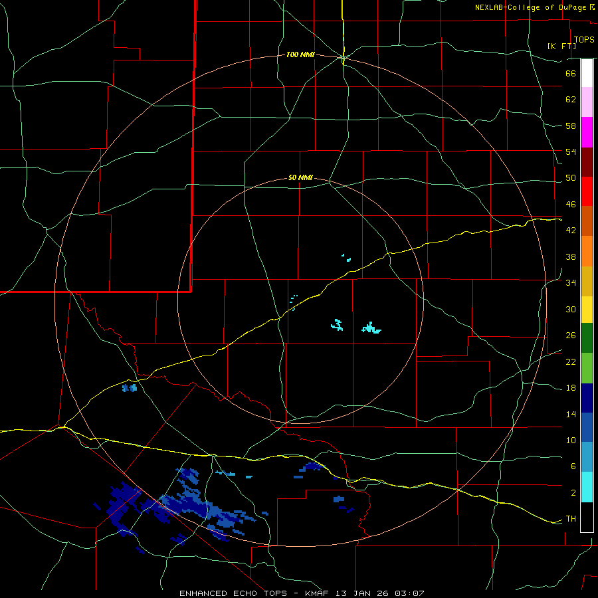Click the '50 NMI' range ring label
598x598 pixels.
click(300, 177)
